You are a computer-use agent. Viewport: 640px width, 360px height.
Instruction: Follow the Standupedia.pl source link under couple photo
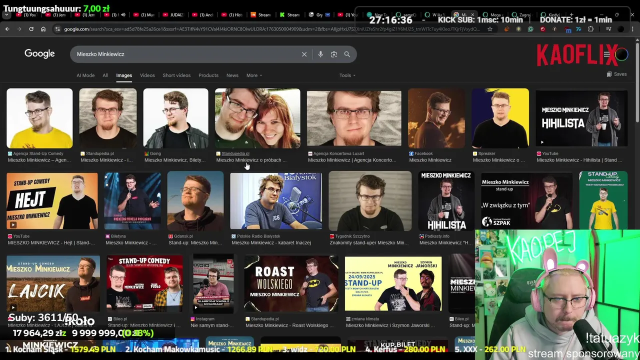235,153
